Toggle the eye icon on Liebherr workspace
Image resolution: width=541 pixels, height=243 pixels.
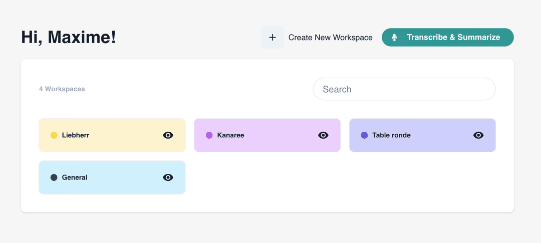(168, 135)
